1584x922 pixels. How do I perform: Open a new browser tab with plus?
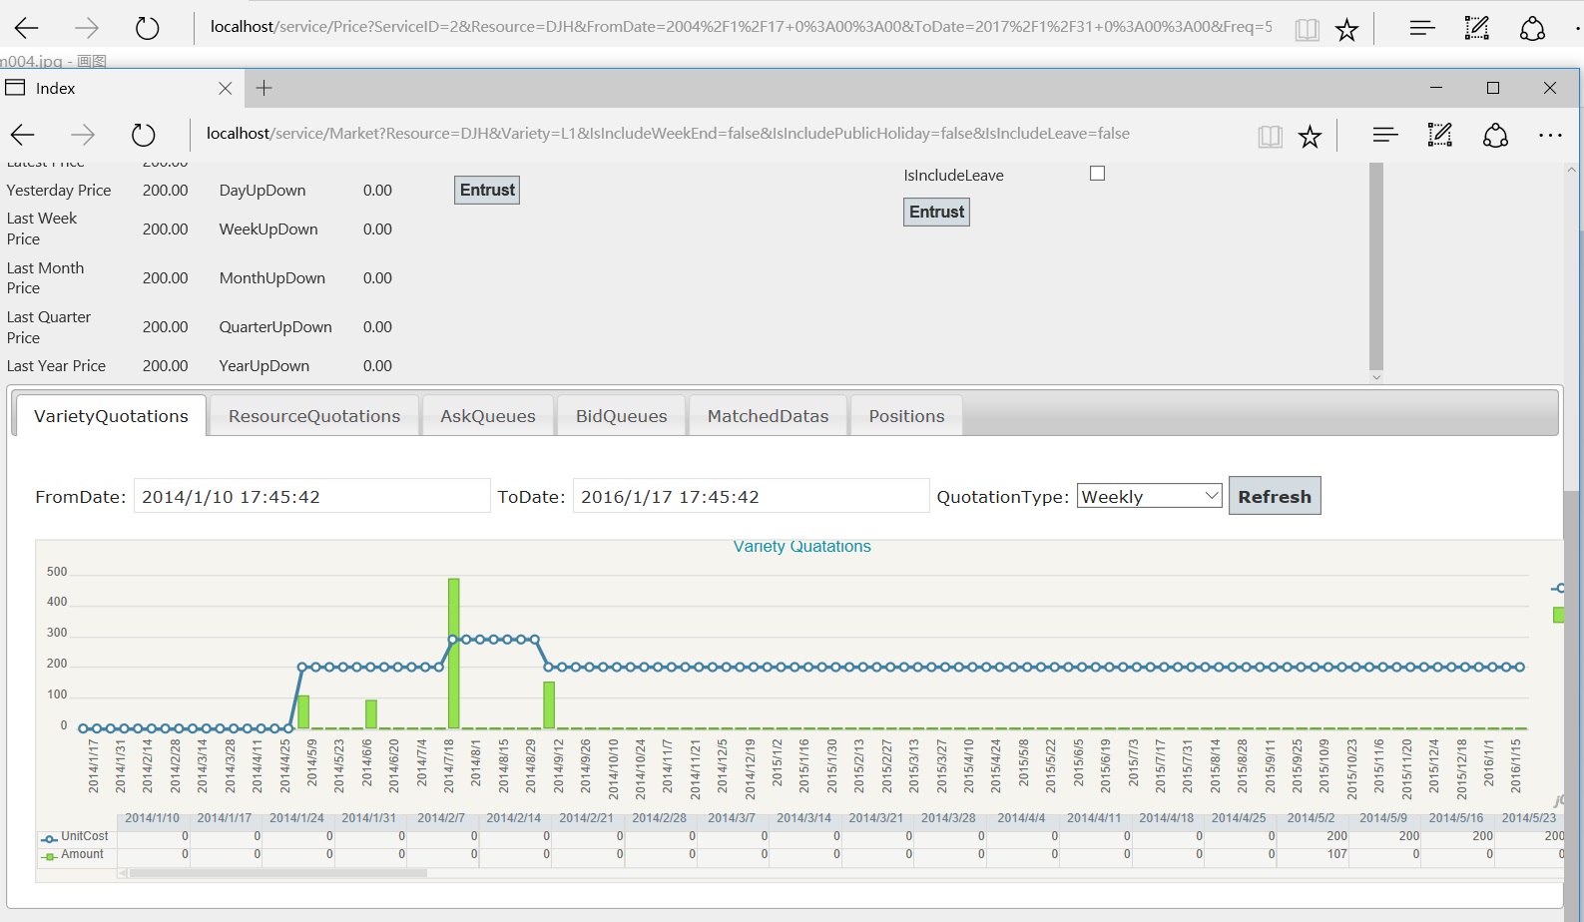(x=264, y=88)
